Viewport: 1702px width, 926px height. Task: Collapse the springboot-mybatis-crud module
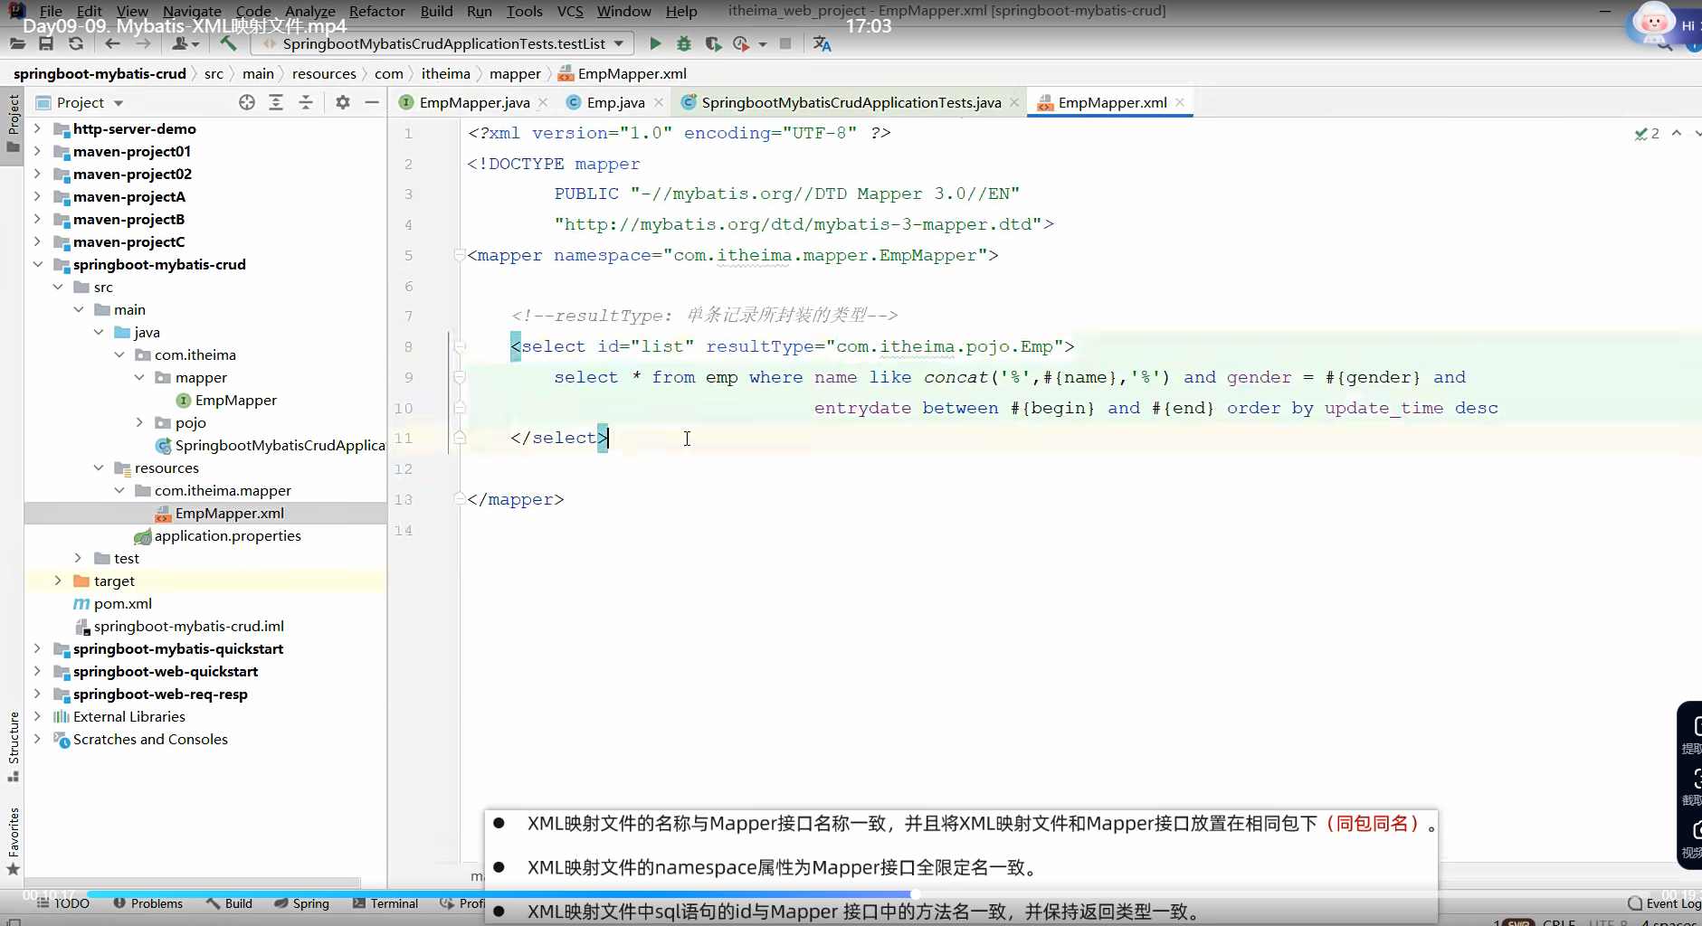[x=37, y=264]
